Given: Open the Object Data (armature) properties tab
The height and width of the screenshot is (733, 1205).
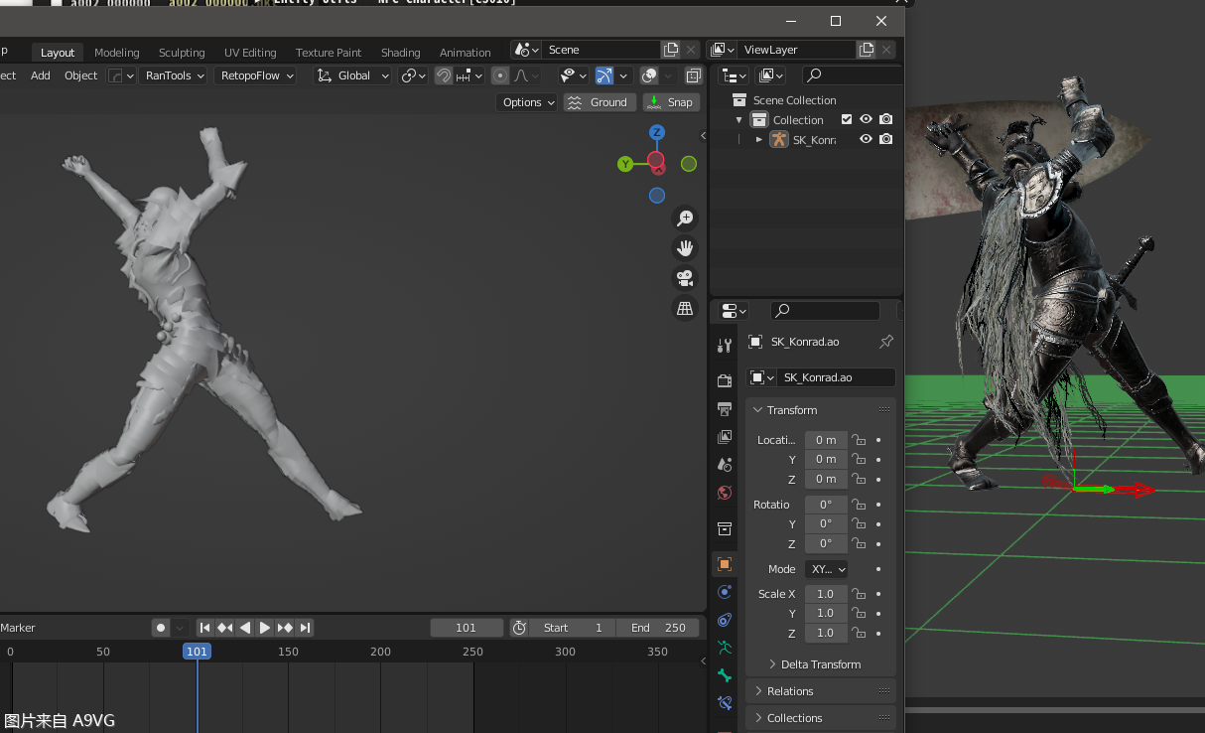Looking at the screenshot, I should (725, 648).
